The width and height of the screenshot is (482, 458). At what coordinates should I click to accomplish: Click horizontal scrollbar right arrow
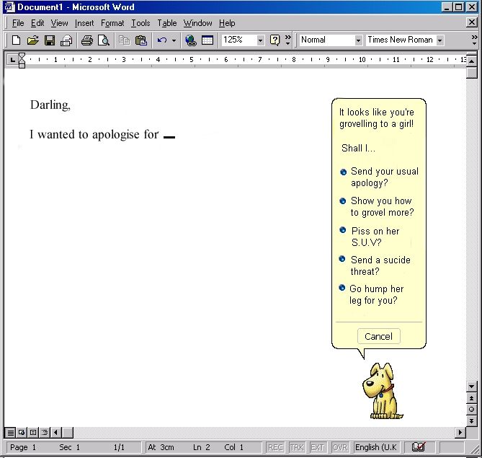point(460,433)
